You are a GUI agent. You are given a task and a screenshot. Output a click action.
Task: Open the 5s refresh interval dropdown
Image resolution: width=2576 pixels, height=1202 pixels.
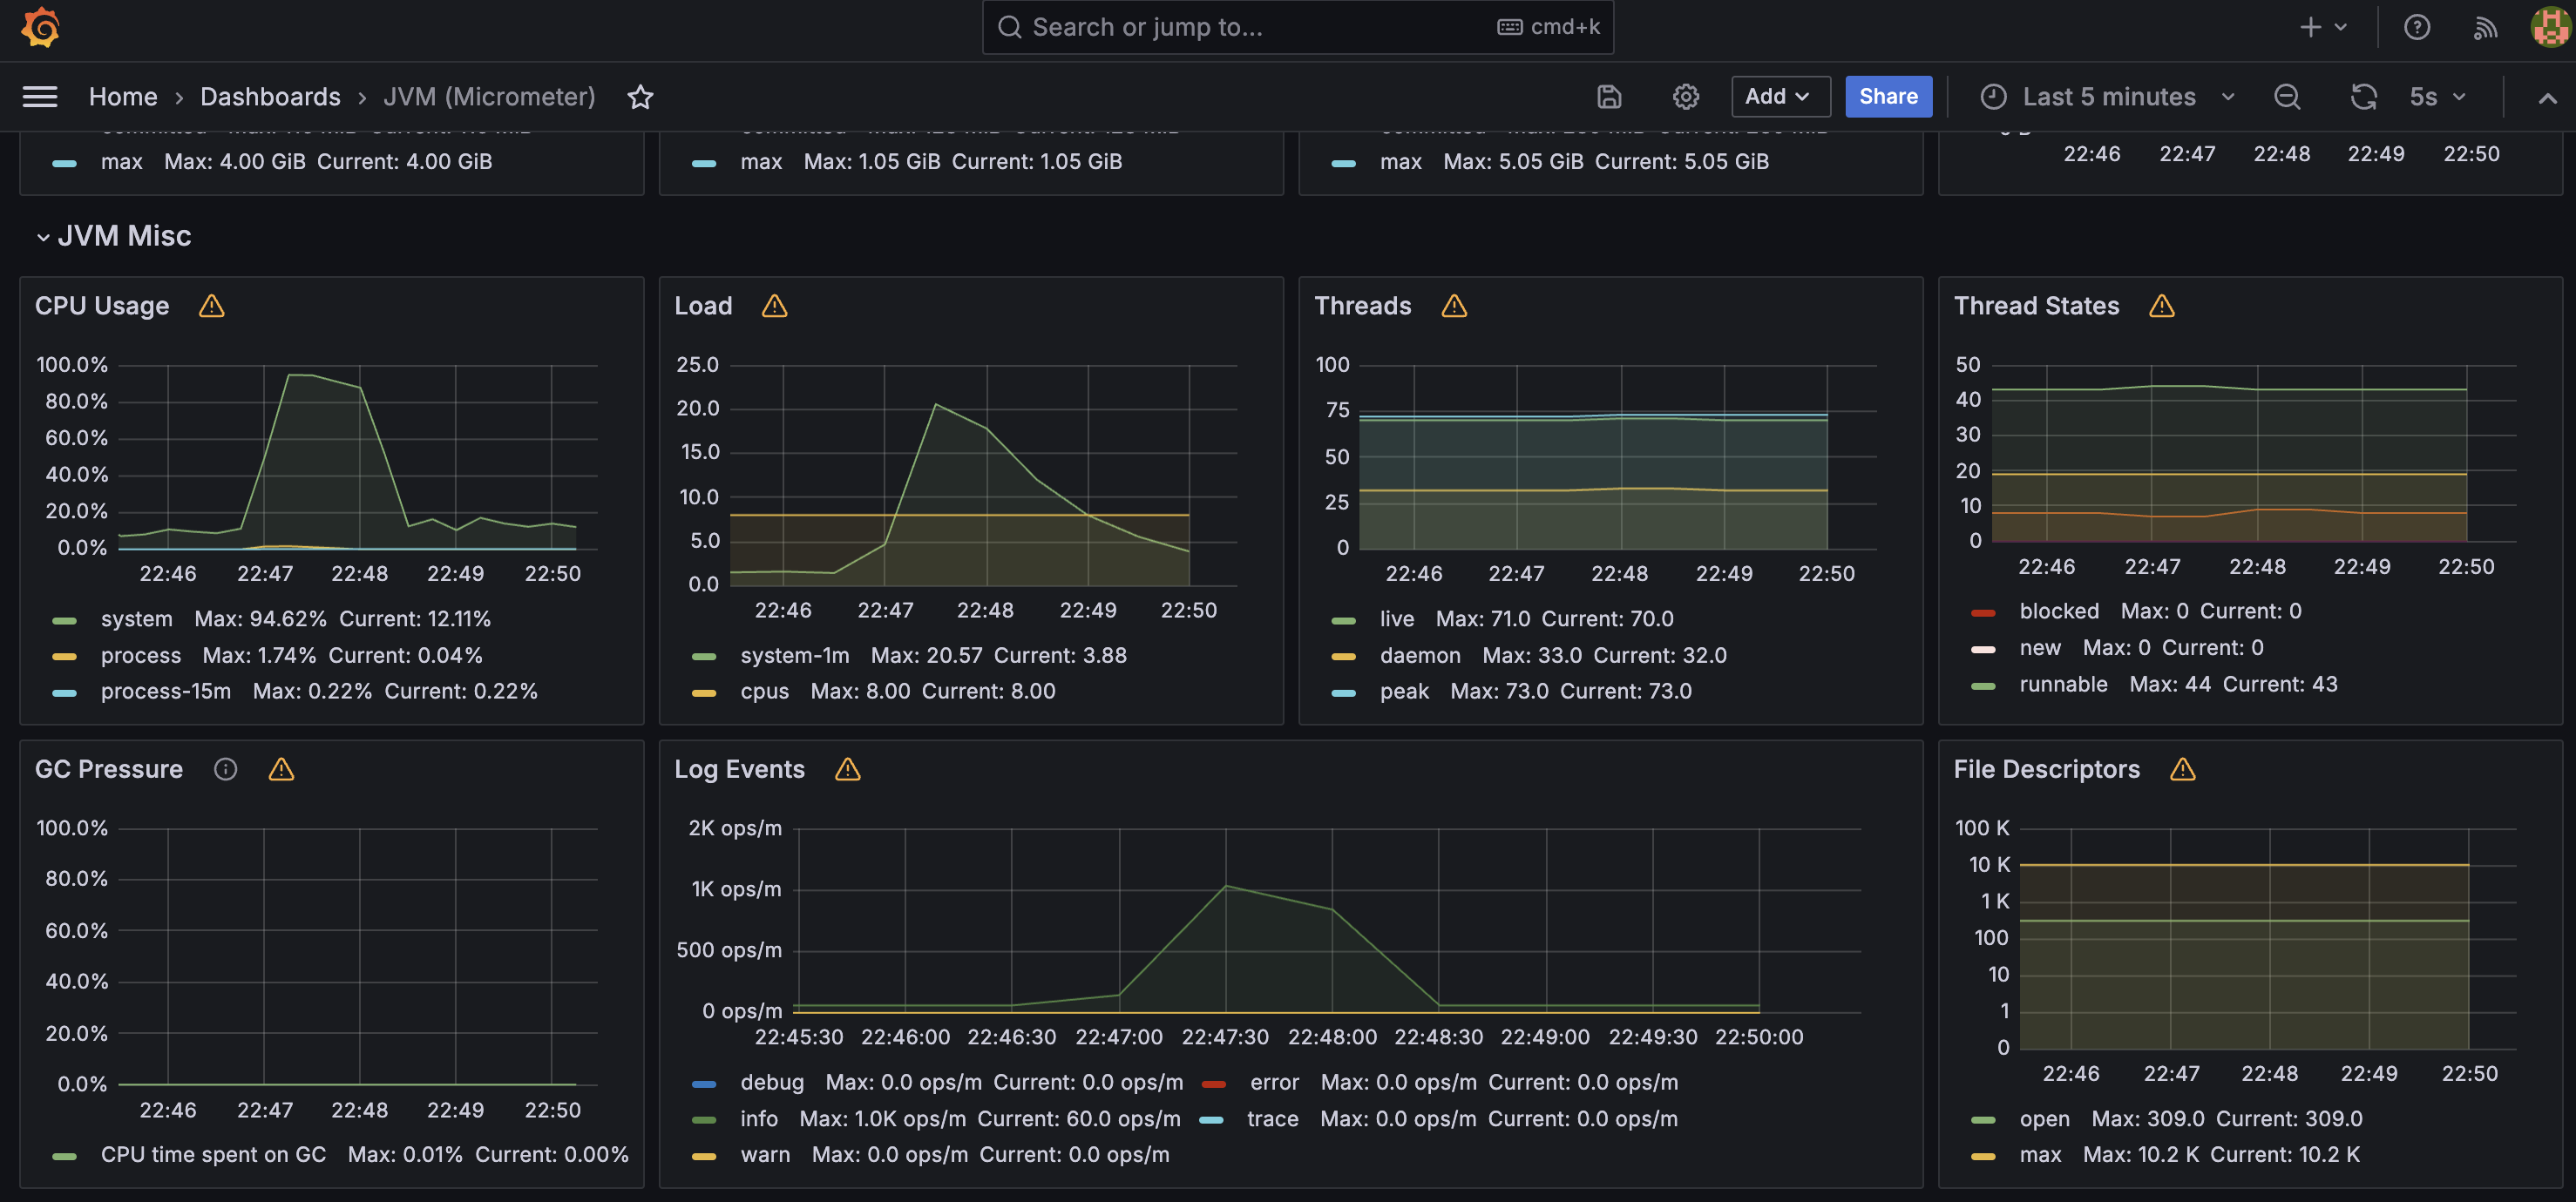point(2436,97)
